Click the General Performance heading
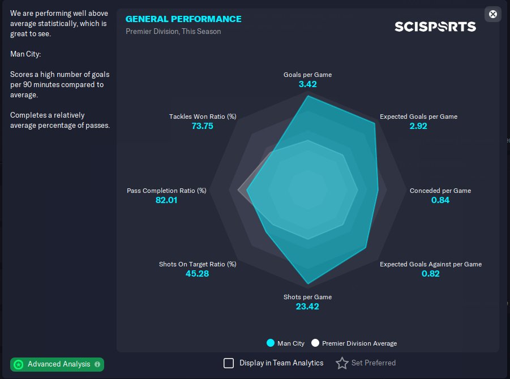This screenshot has height=379, width=510. [183, 19]
